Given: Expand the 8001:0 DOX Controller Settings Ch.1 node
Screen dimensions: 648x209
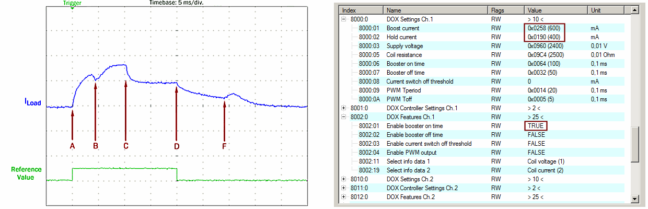Looking at the screenshot, I should pyautogui.click(x=343, y=108).
